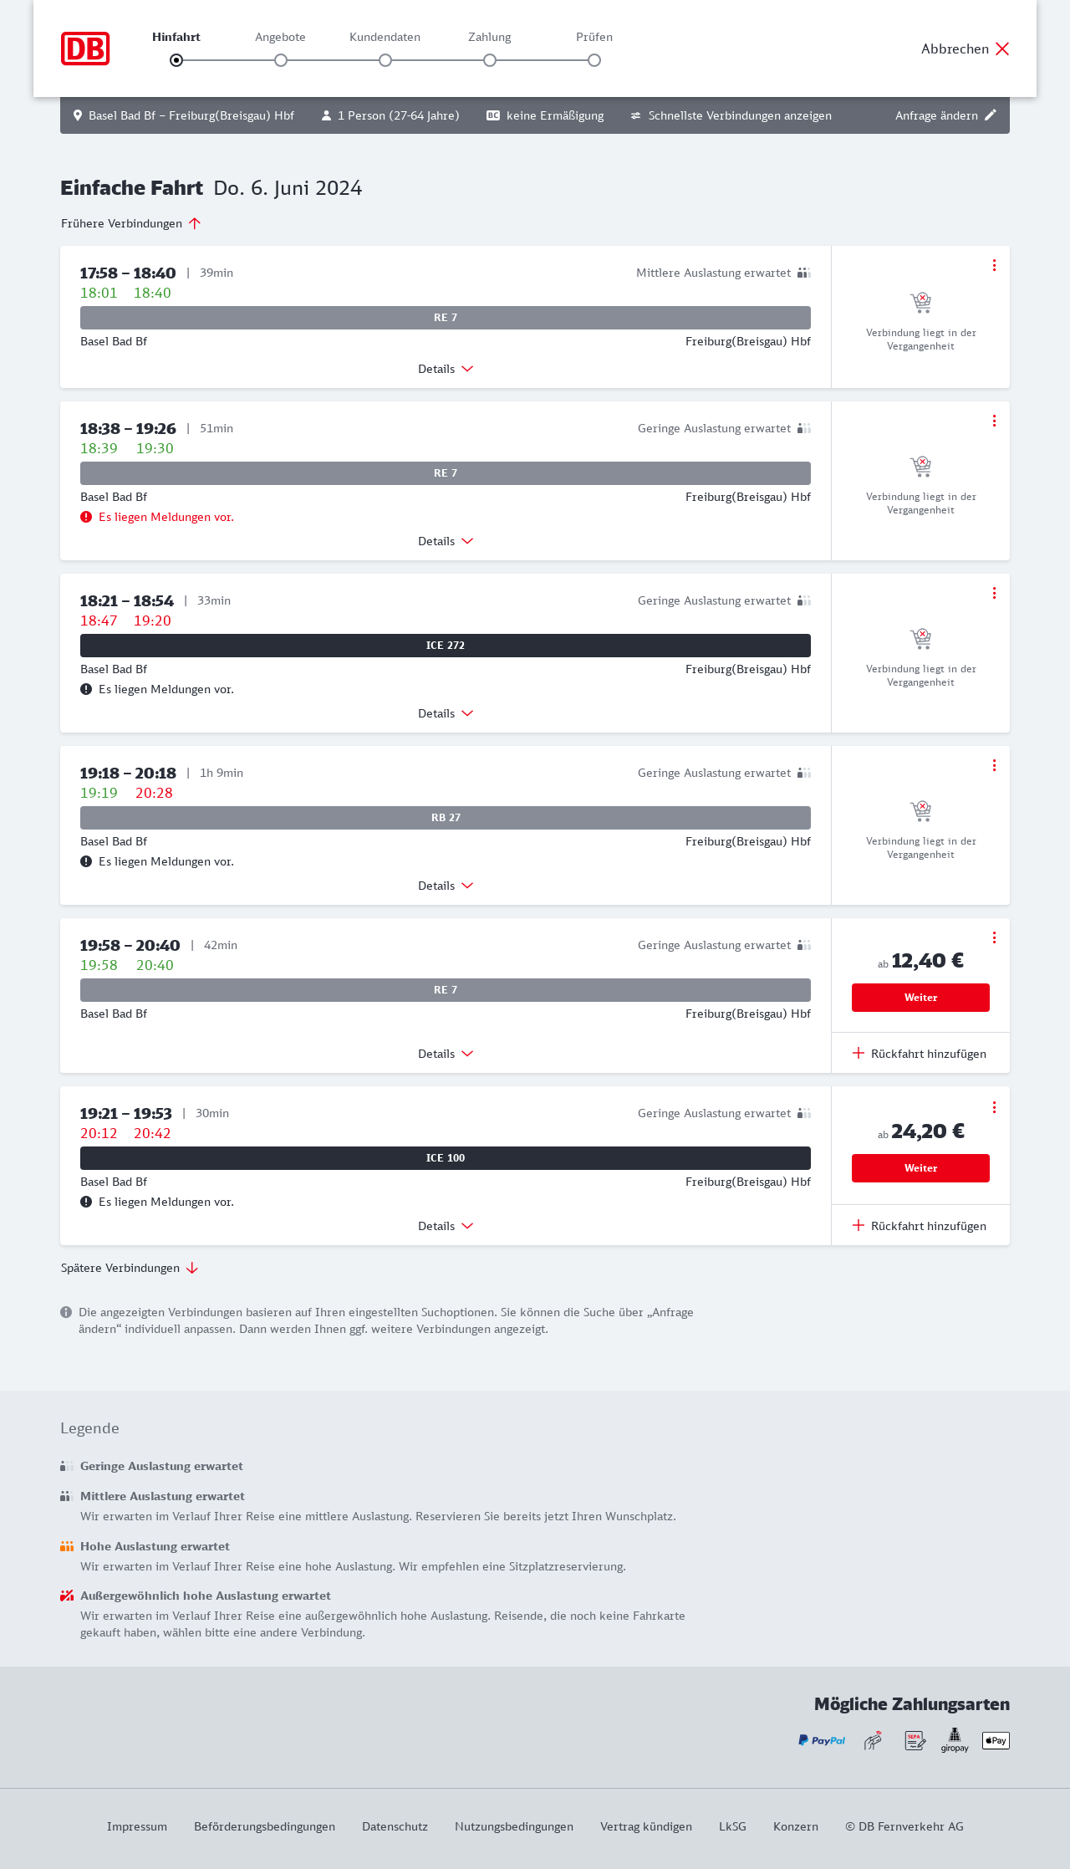Click the Abbrechen close icon
This screenshot has width=1070, height=1869.
tap(1002, 49)
